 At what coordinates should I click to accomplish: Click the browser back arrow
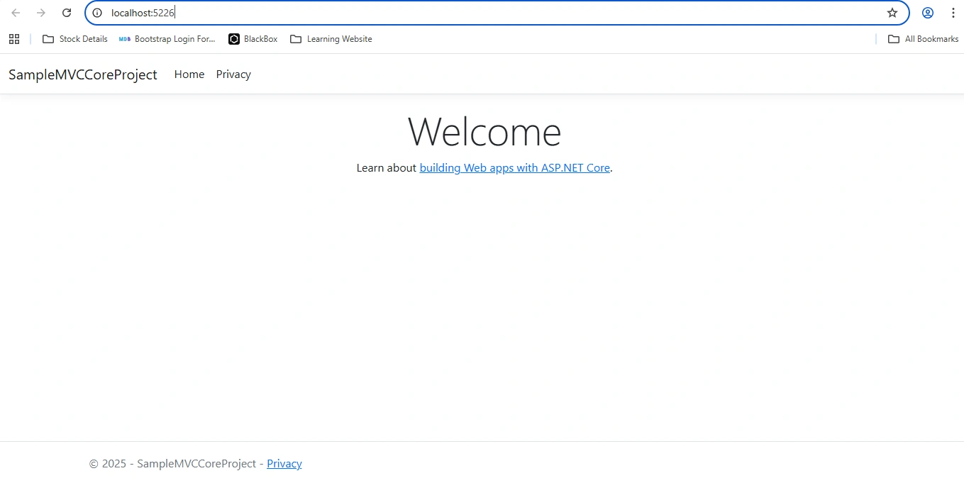point(16,13)
